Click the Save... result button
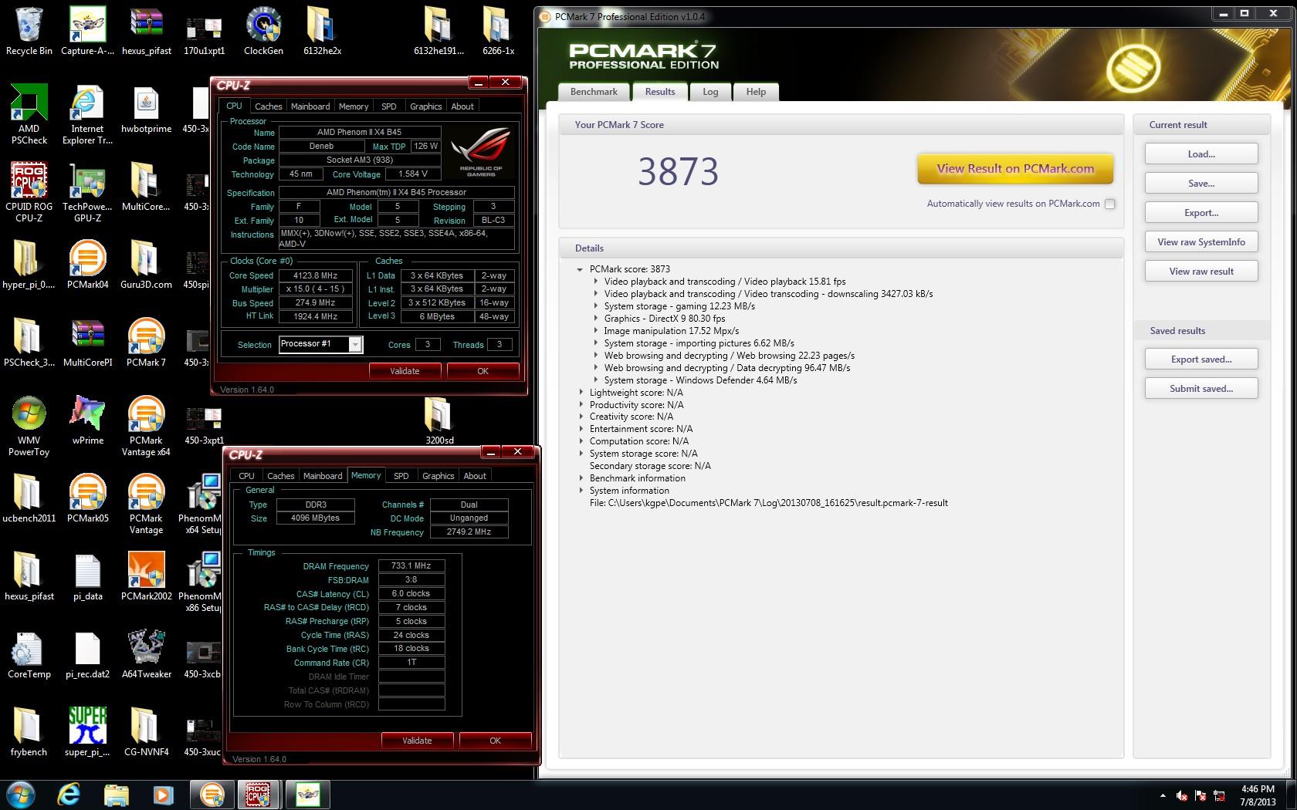The width and height of the screenshot is (1297, 810). (x=1201, y=184)
